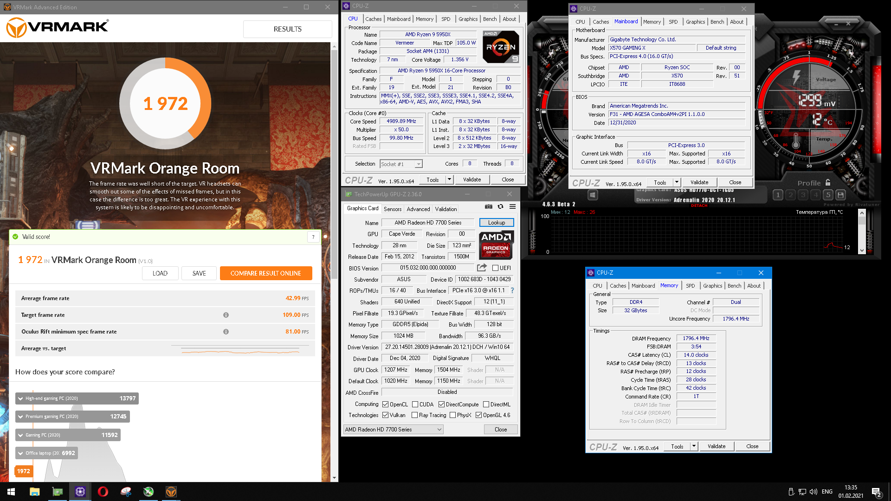Click the VRMark taskbar icon

pos(171,492)
